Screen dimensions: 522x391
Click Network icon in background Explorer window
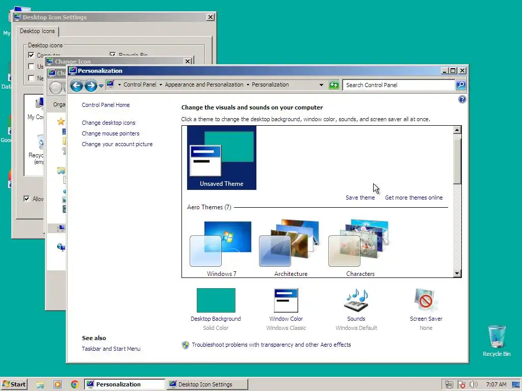61,247
